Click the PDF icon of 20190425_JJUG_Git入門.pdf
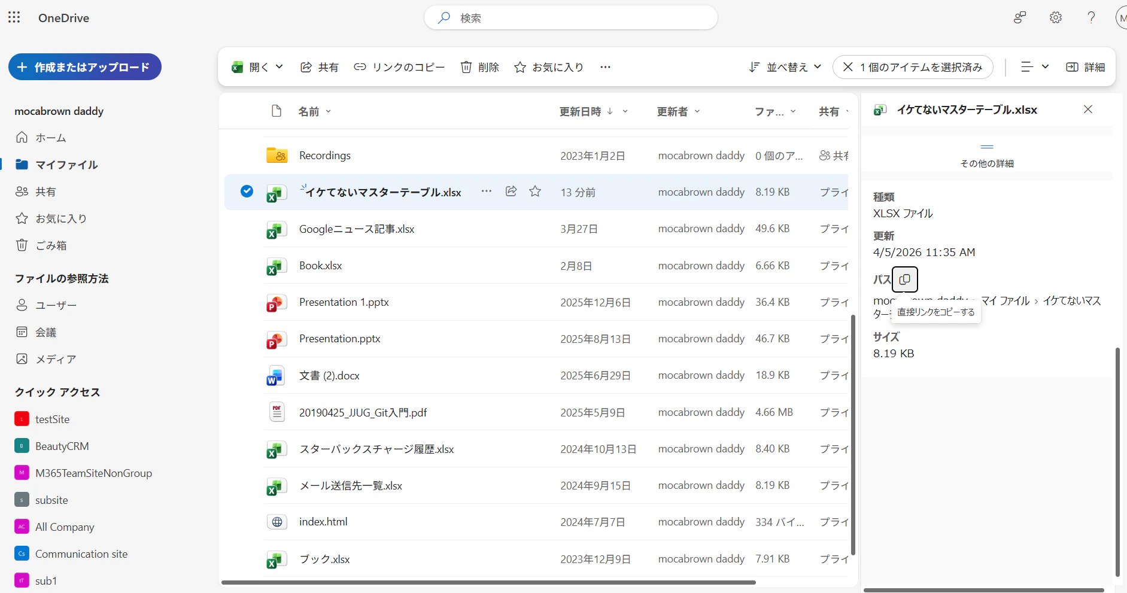This screenshot has width=1127, height=593. (277, 412)
